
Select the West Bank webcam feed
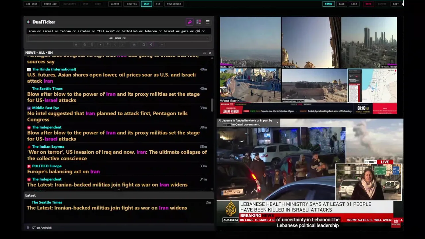(x=250, y=86)
